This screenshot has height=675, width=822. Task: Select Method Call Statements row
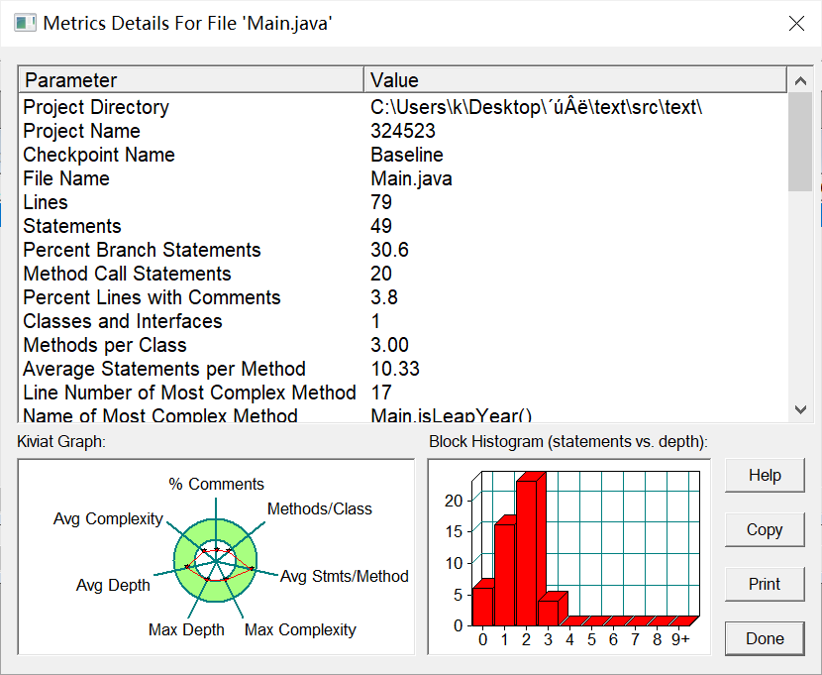coord(403,274)
